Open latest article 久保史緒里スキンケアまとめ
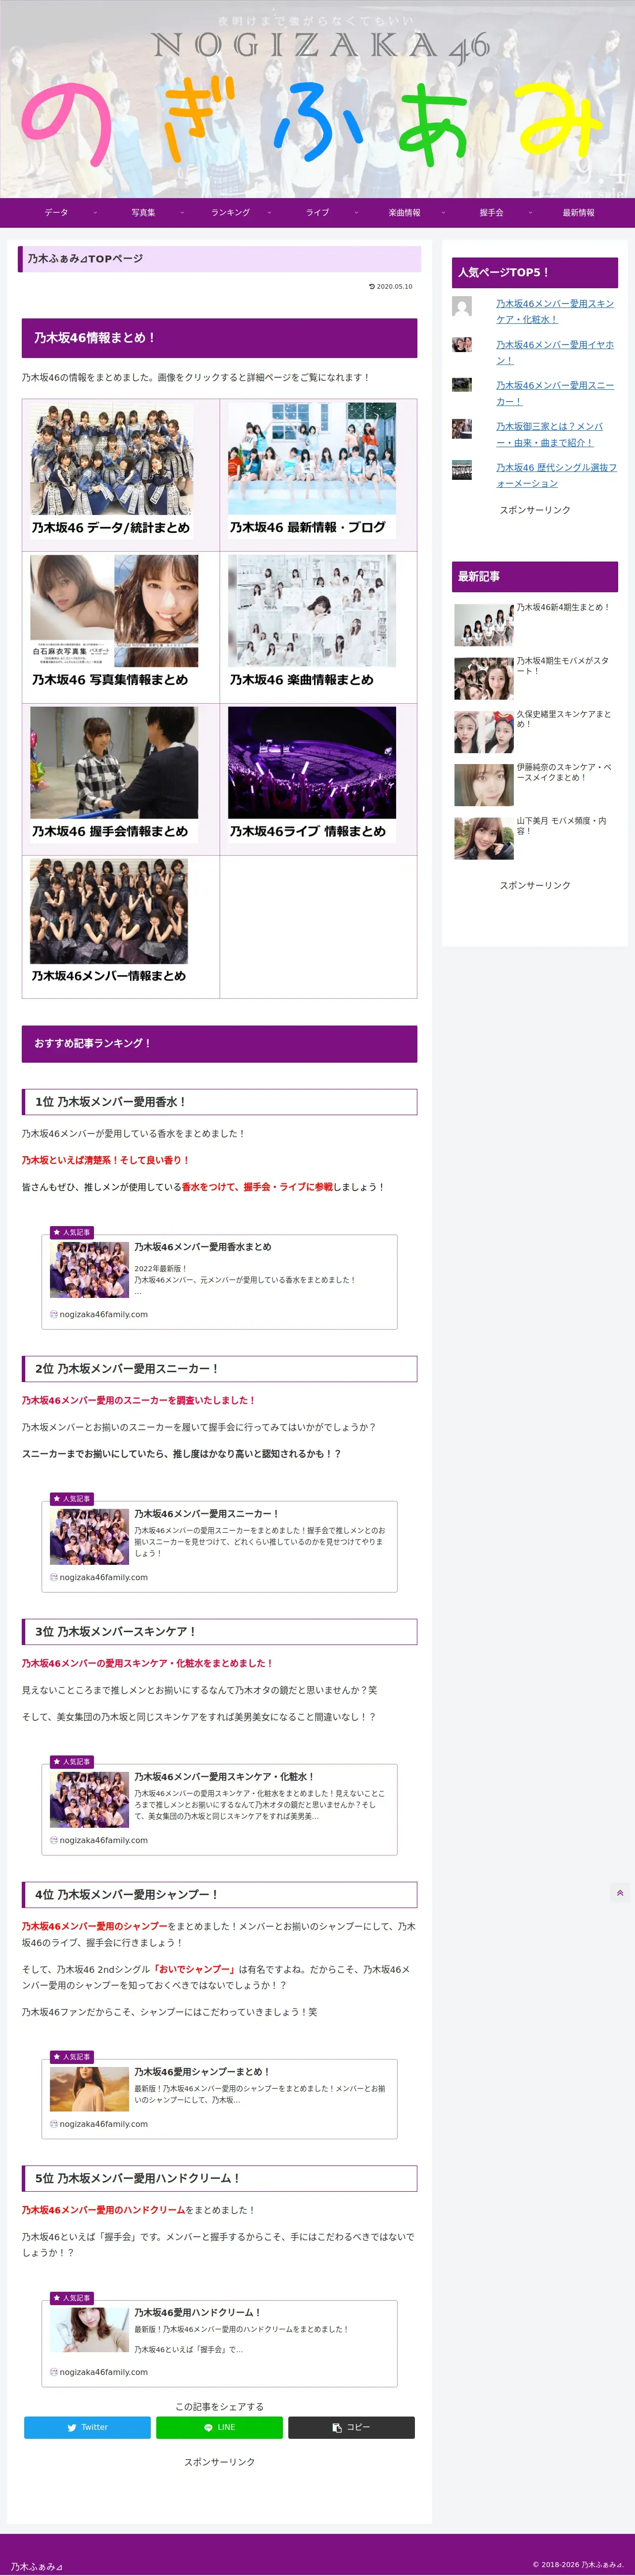Viewport: 635px width, 2576px height. 534,731
